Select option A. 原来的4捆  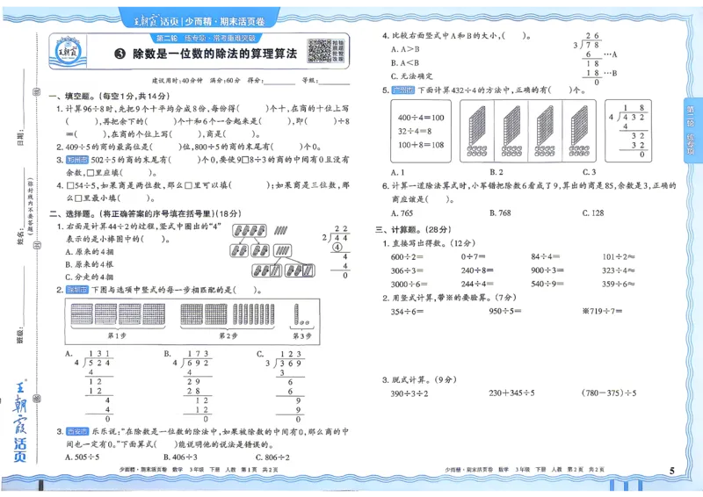coord(89,252)
